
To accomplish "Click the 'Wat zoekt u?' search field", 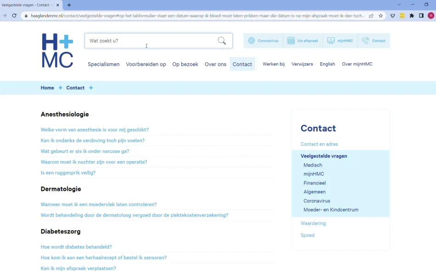I will 151,41.
